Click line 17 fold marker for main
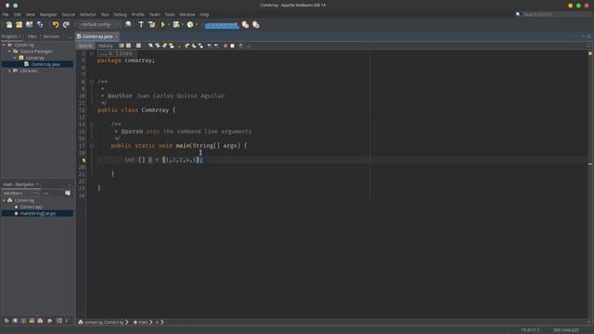Image resolution: width=594 pixels, height=334 pixels. (x=92, y=146)
